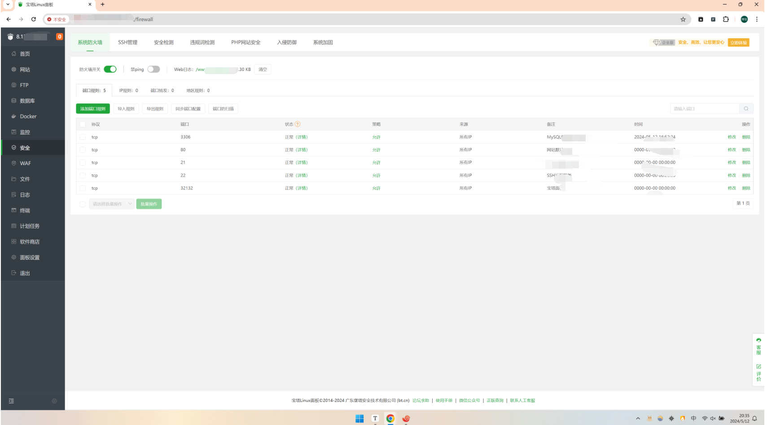Open the 评价 feedback floating icon
The width and height of the screenshot is (767, 425).
pyautogui.click(x=758, y=372)
